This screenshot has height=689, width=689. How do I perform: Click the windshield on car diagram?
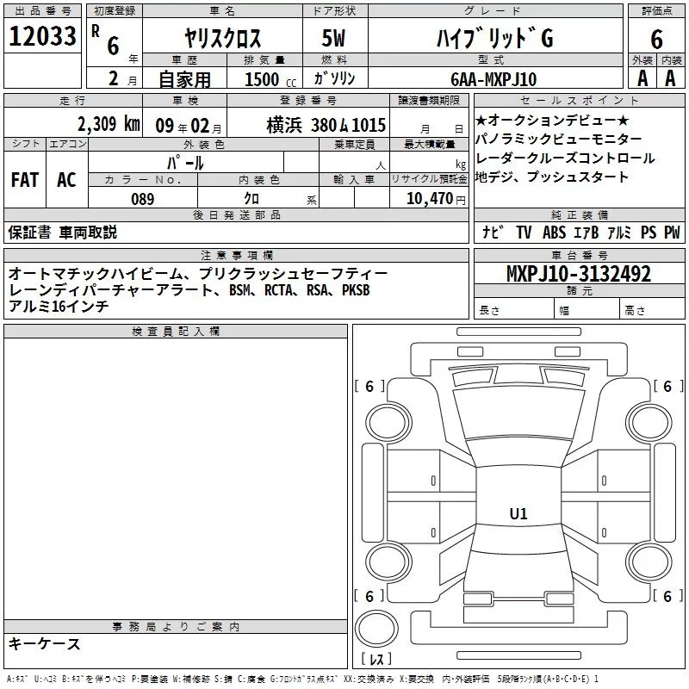(x=518, y=413)
